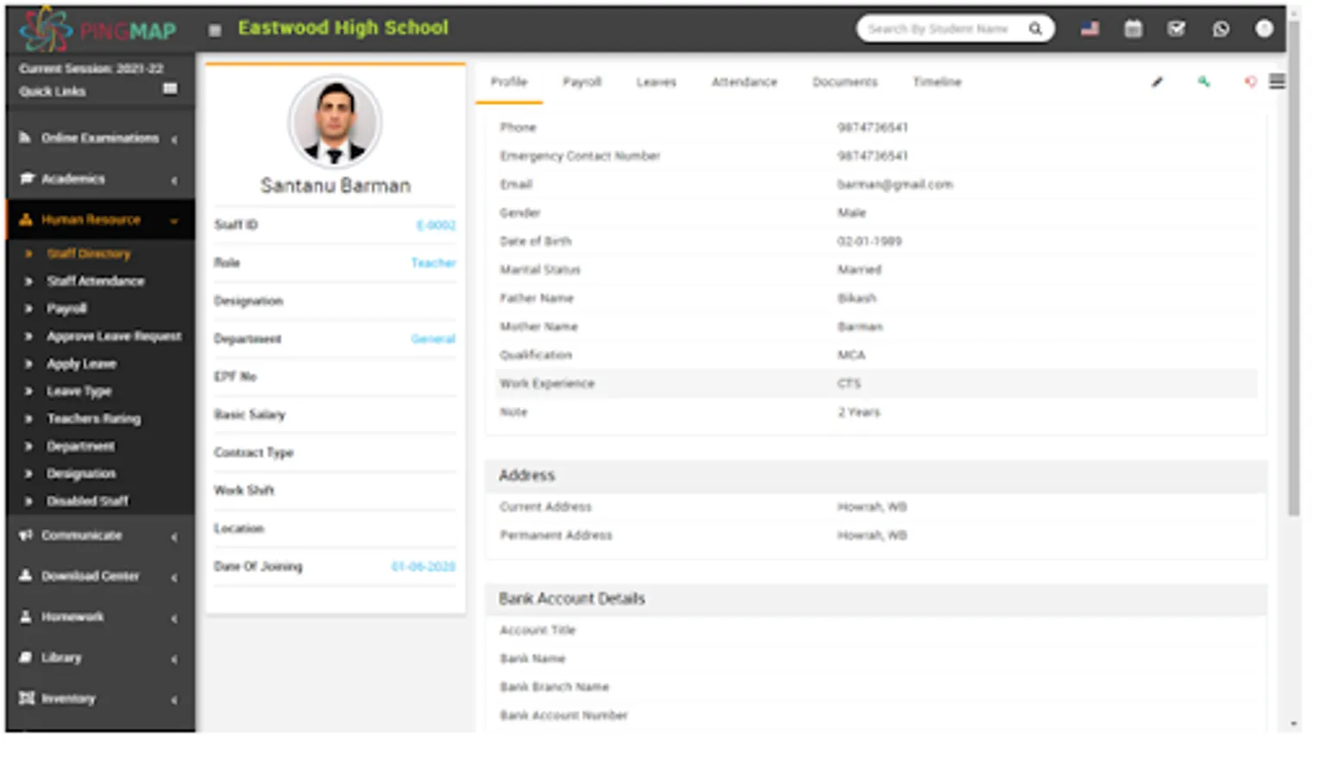This screenshot has height=776, width=1330.
Task: Open the language flag selector
Action: point(1090,28)
